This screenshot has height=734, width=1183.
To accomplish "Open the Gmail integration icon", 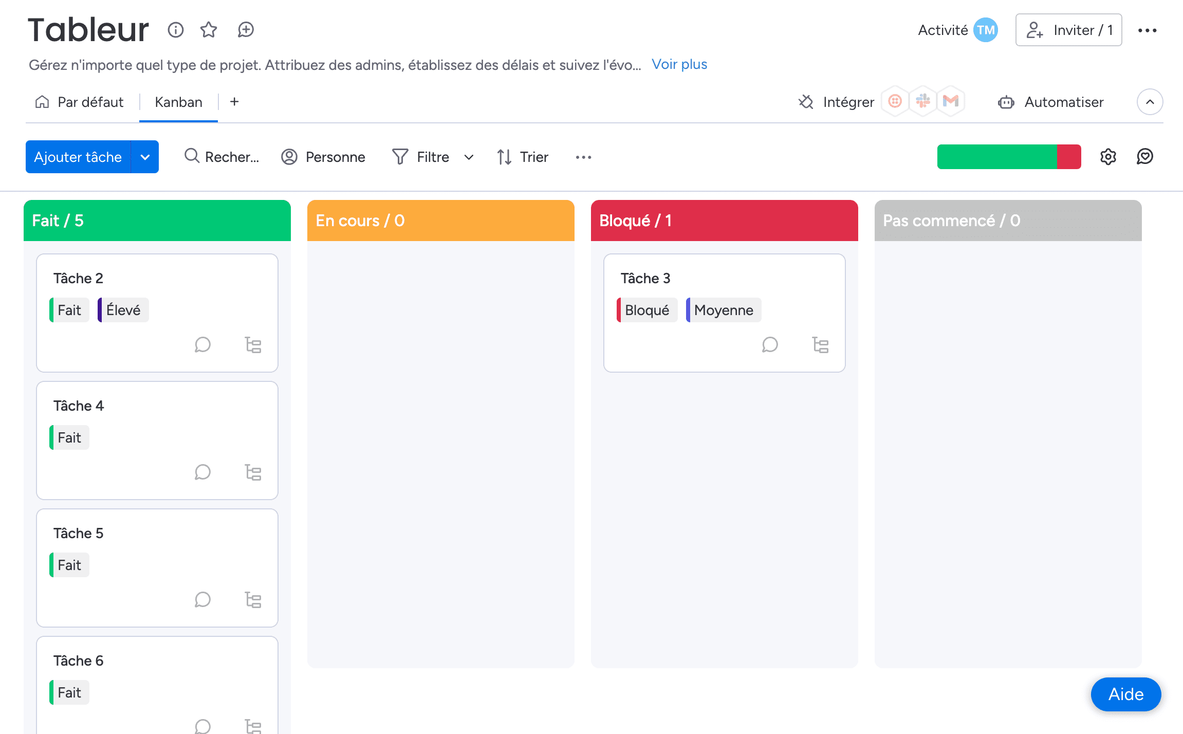I will (x=951, y=101).
